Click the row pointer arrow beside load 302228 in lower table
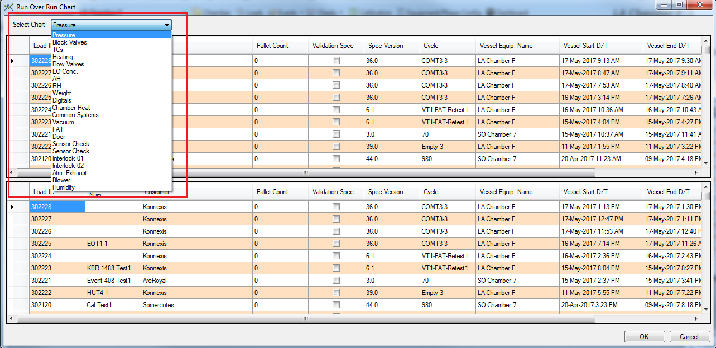Image resolution: width=716 pixels, height=348 pixels. 13,207
